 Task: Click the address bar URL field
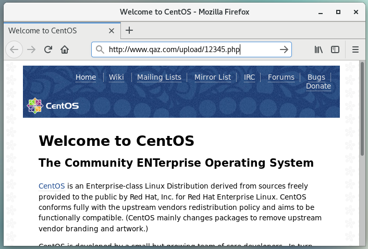click(x=191, y=49)
